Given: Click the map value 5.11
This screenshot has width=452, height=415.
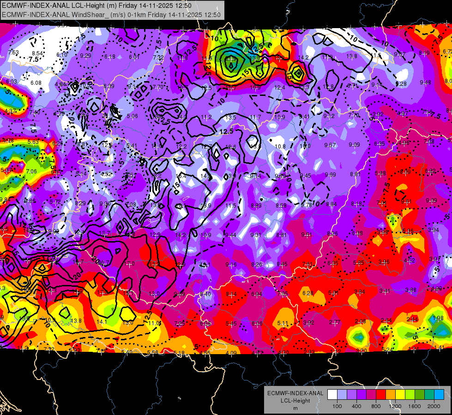Looking at the screenshot, I should pos(283,323).
